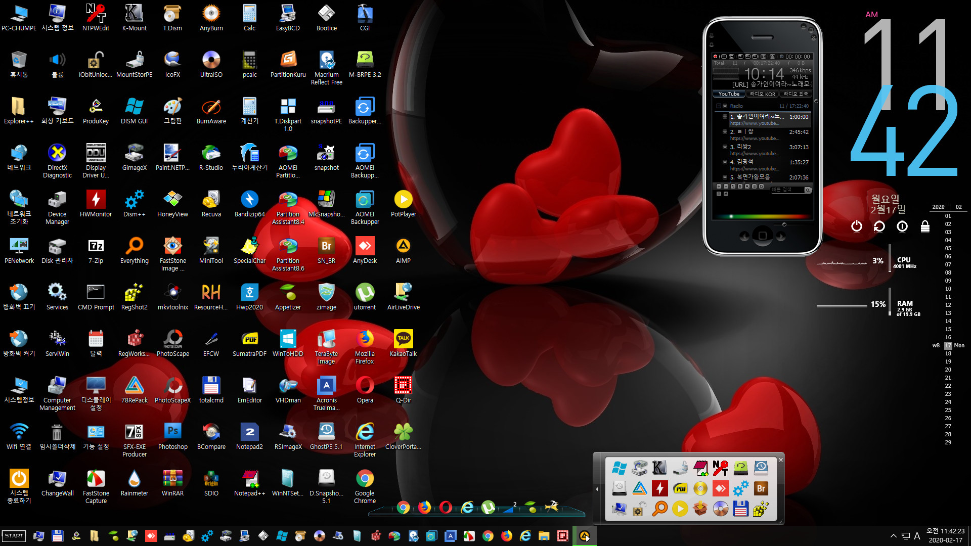This screenshot has width=971, height=546.
Task: Click add-to-playlist plus button in player
Action: pos(719,187)
